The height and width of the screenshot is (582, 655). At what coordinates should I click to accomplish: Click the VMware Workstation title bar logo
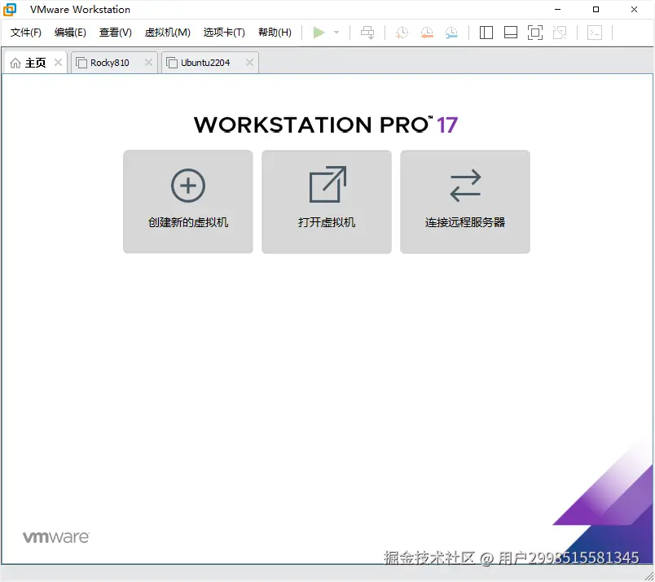coord(10,10)
